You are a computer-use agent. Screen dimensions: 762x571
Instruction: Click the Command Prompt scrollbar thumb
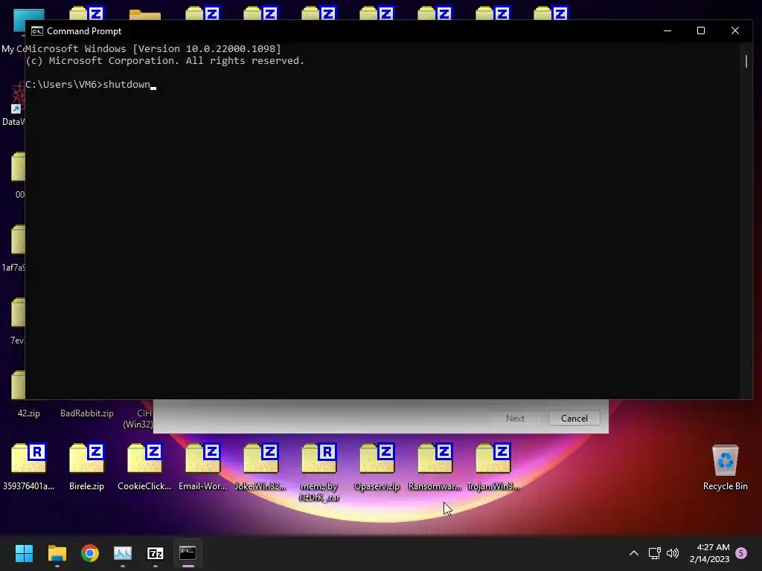point(746,61)
